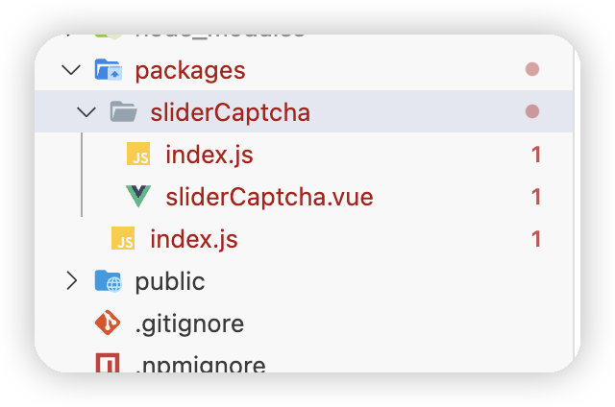The width and height of the screenshot is (615, 407).
Task: Click the packages folder icon
Action: point(107,70)
